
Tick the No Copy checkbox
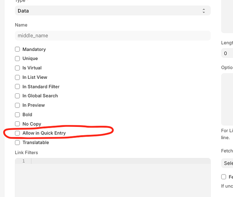(17, 124)
